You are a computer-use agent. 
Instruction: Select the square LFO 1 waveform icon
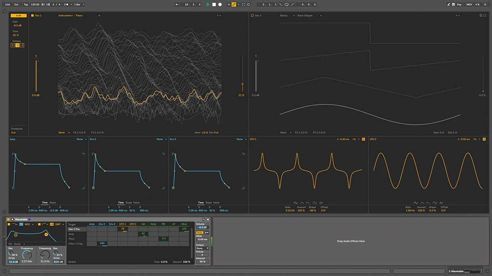tap(314, 202)
